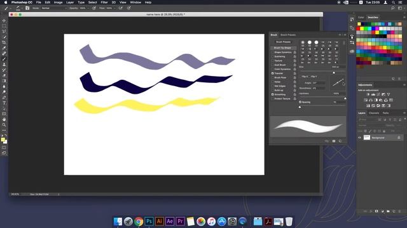Screen dimensions: 407x228
Task: Open Opacity value dropdown arrow
Action: (88, 8)
